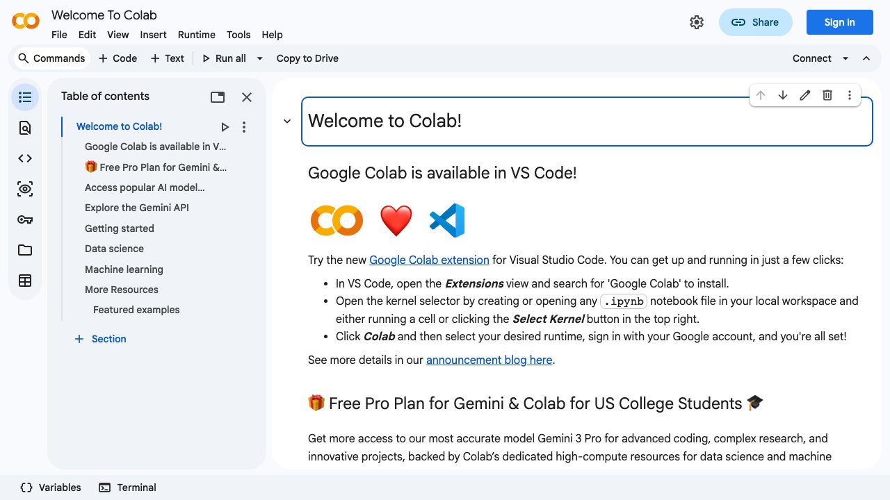Open the settings gear icon
890x500 pixels.
click(x=697, y=22)
